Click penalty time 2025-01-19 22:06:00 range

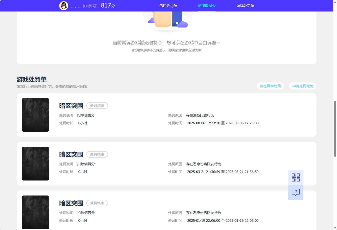[x=223, y=220]
